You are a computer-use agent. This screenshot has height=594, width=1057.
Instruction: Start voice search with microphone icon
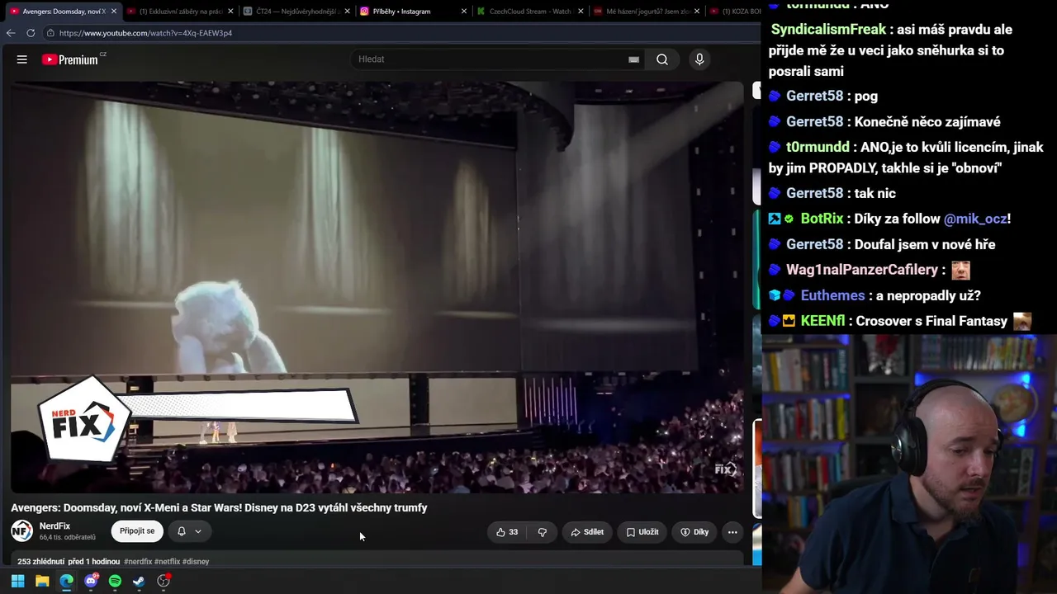699,59
